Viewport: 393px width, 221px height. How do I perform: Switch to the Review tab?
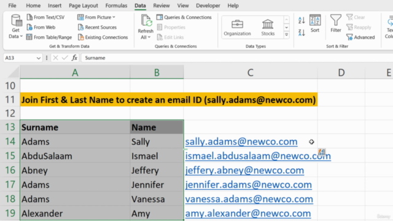click(161, 6)
